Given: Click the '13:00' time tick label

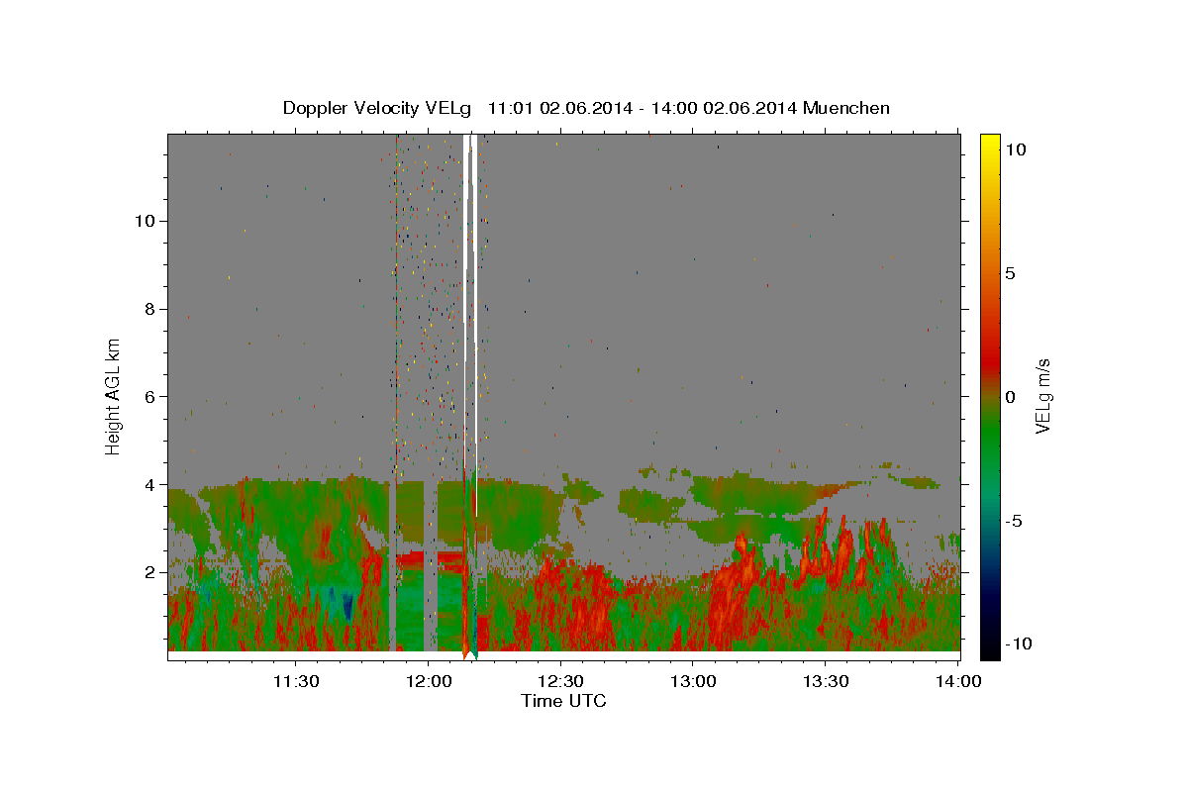Looking at the screenshot, I should click(693, 681).
